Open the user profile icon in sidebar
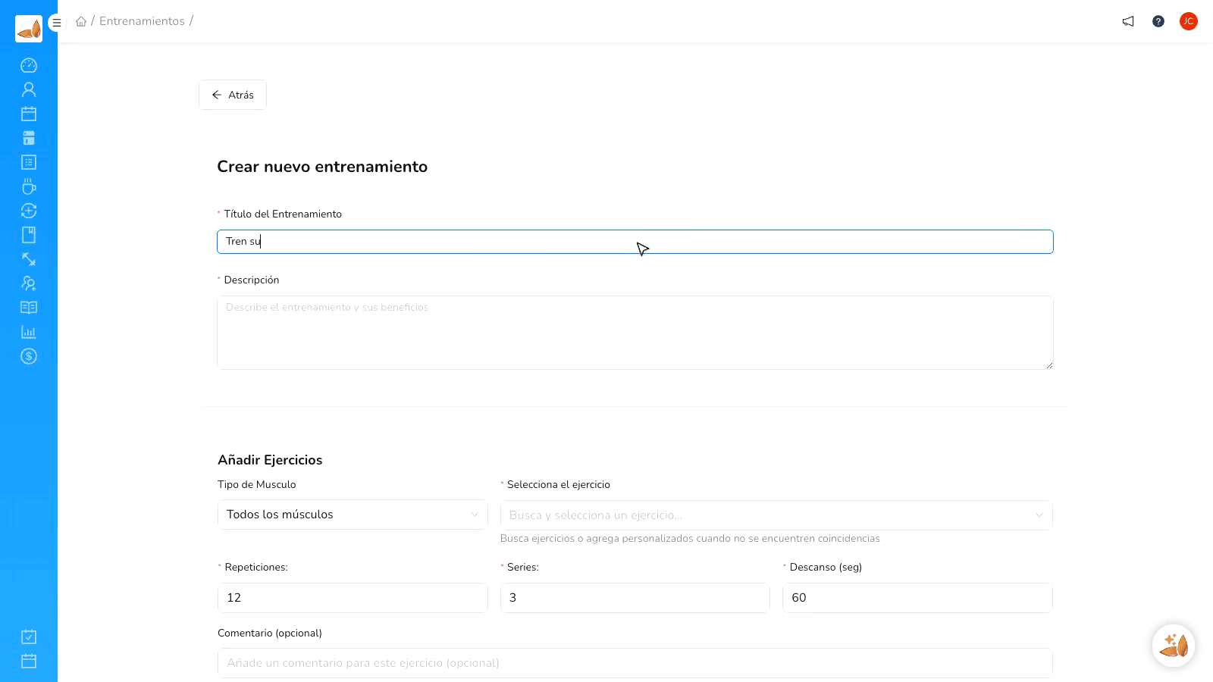 (x=29, y=89)
